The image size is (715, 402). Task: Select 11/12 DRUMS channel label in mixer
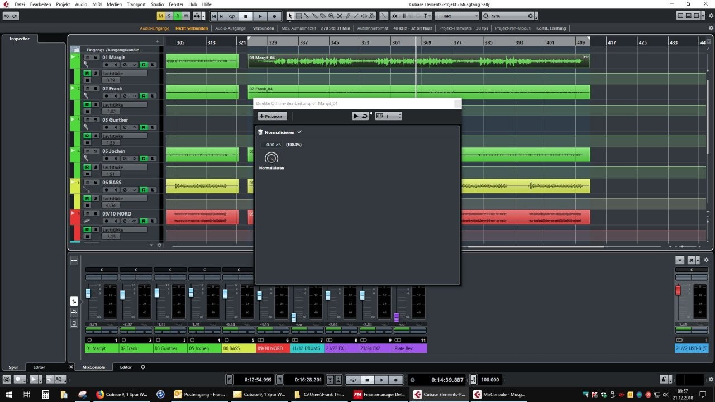point(307,348)
